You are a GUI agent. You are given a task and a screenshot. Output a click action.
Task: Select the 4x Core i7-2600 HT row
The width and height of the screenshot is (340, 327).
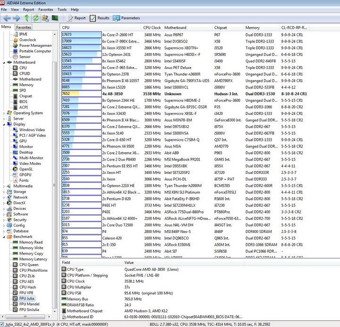click(x=184, y=34)
